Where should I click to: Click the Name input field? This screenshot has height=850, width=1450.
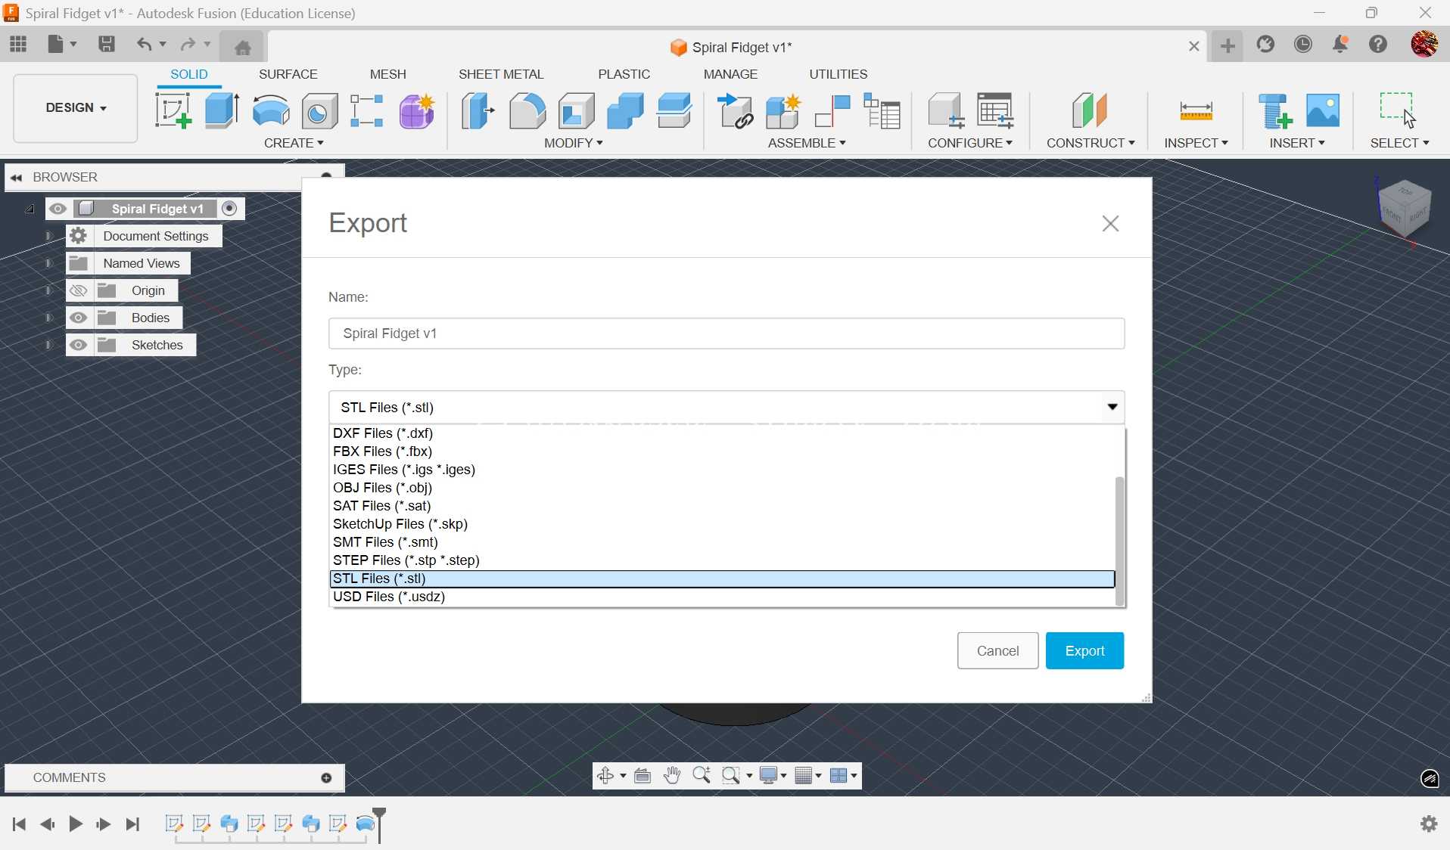coord(727,333)
